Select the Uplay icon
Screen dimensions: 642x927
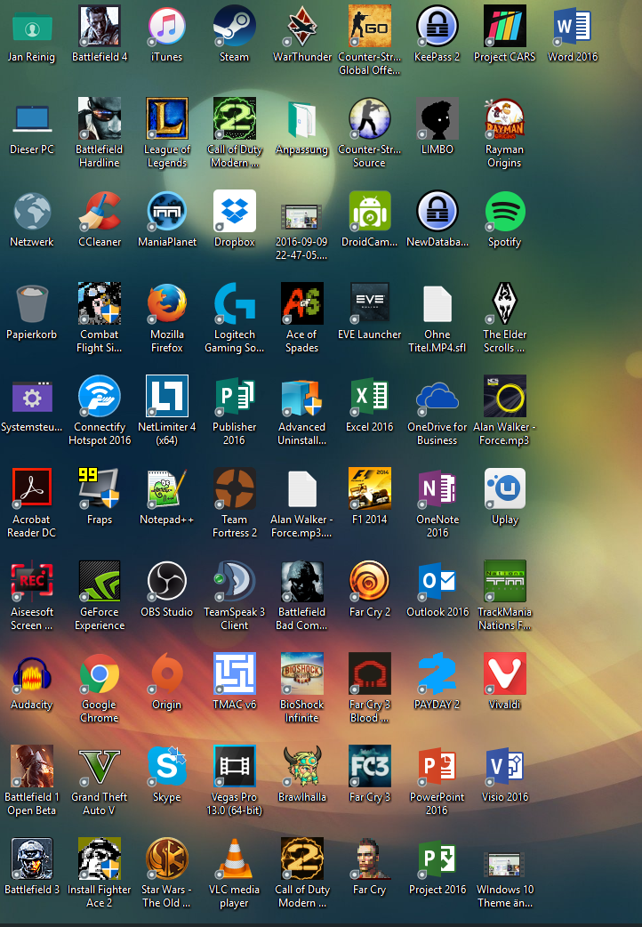[x=505, y=488]
